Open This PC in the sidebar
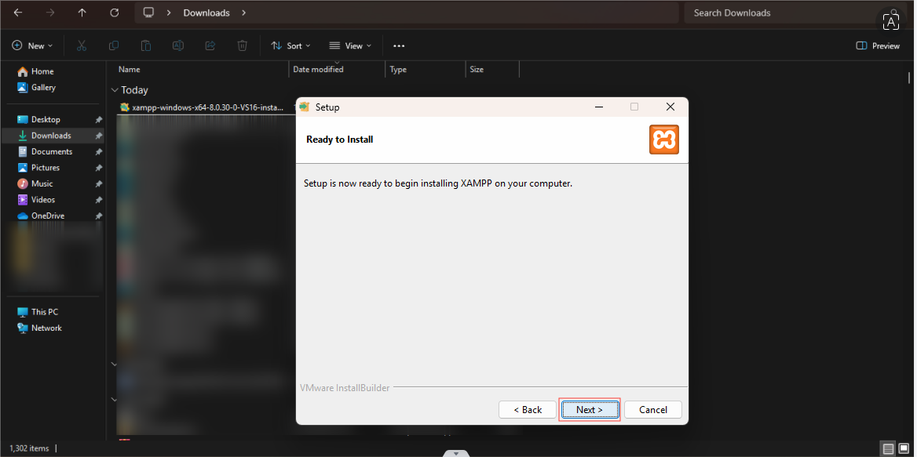Viewport: 917px width, 457px height. tap(38, 312)
